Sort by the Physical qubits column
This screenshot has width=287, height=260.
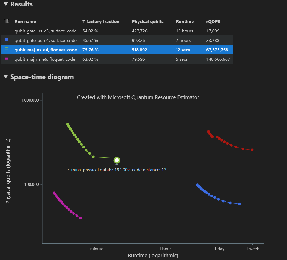point(148,21)
